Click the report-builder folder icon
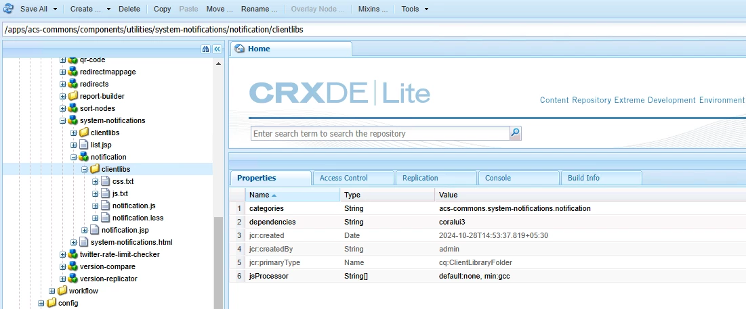This screenshot has width=746, height=309. point(72,97)
